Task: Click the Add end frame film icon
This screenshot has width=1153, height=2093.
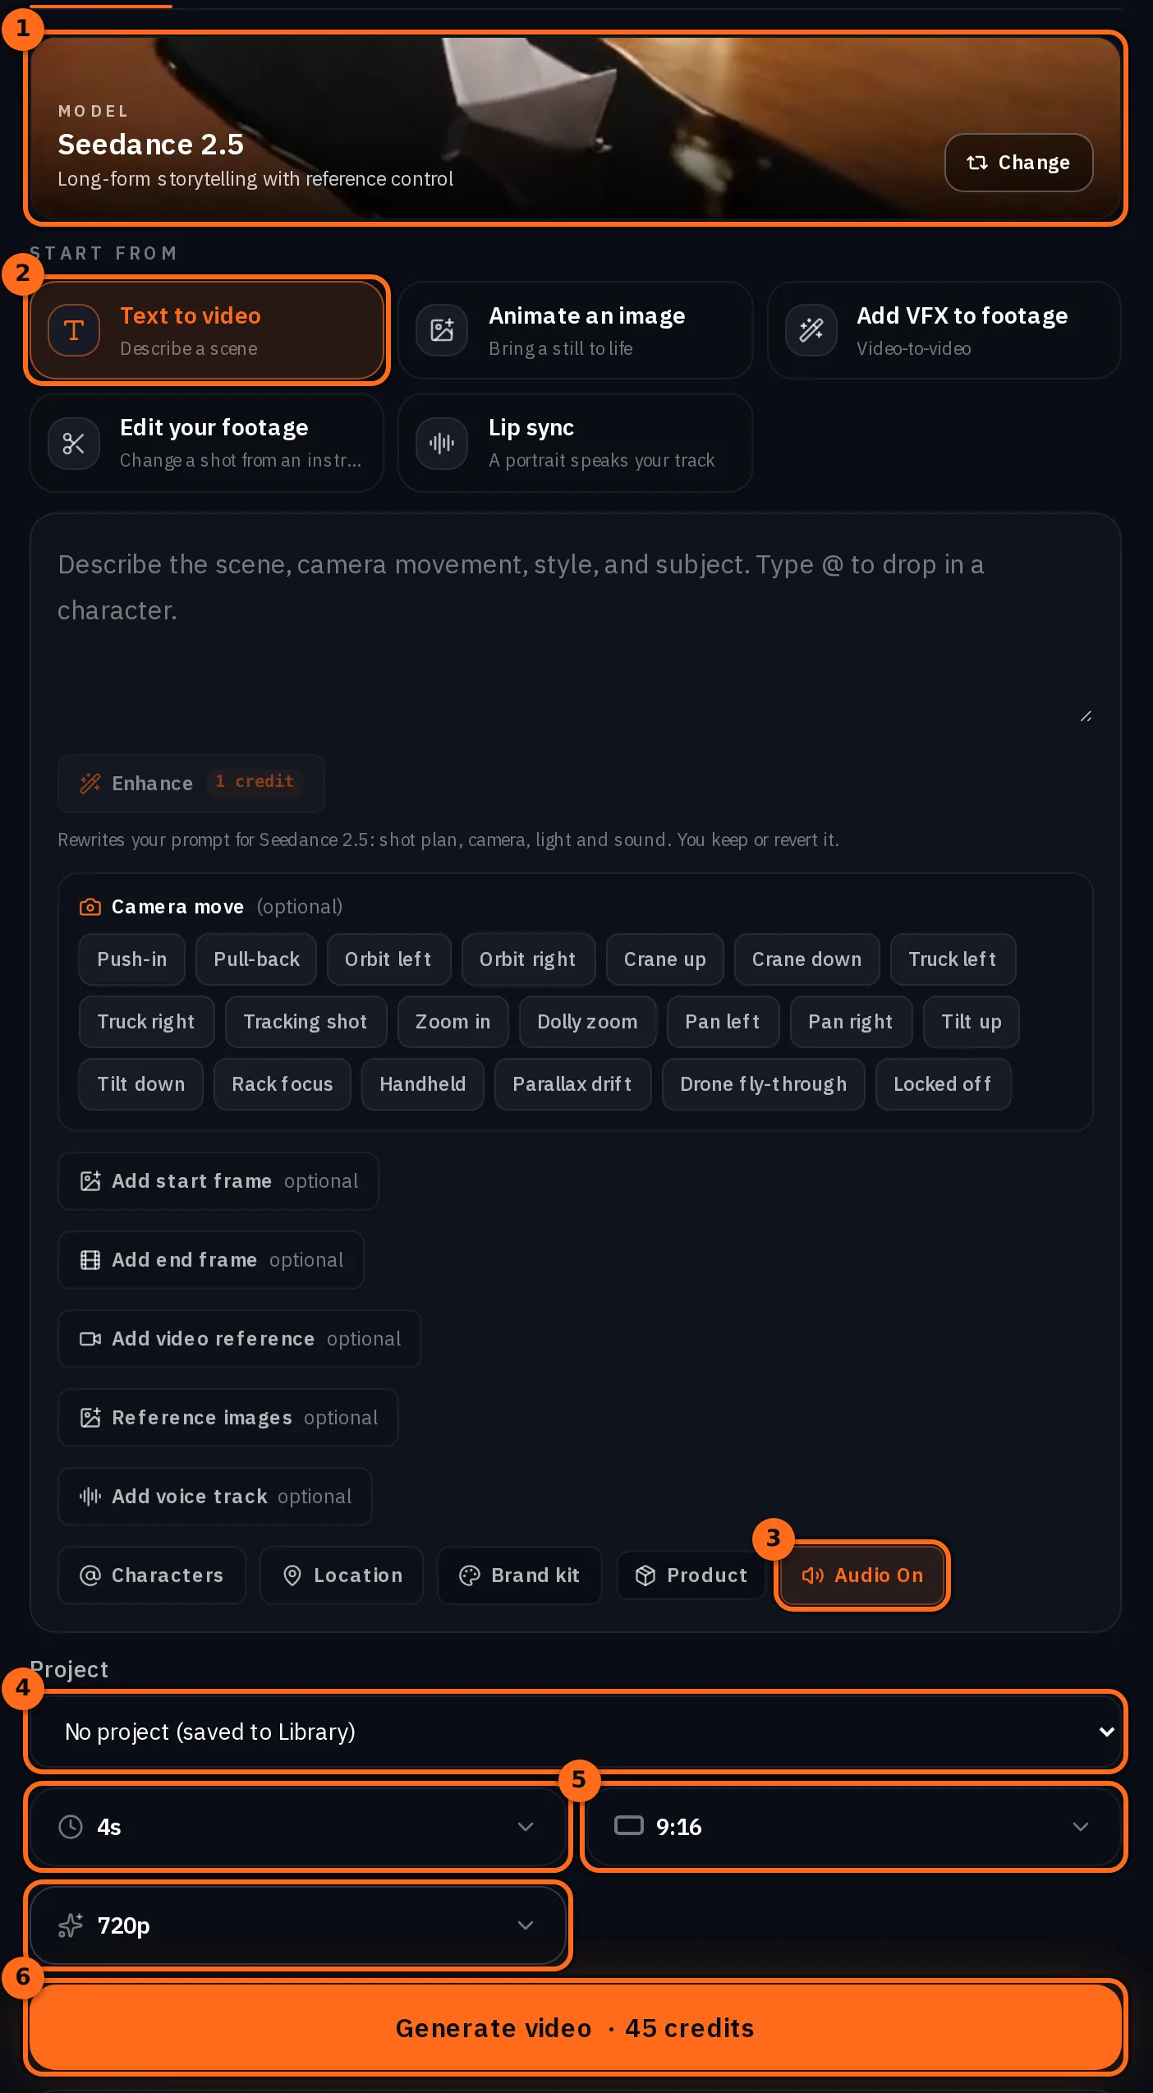Action: point(90,1260)
